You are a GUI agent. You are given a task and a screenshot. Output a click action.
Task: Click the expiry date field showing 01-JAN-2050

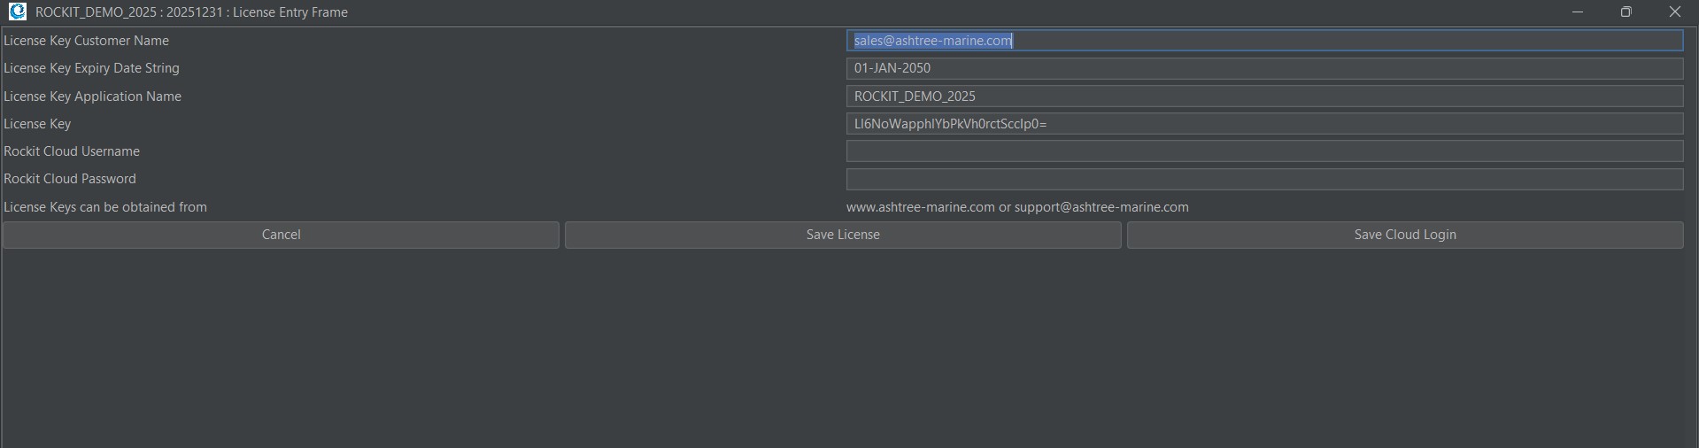pos(1263,68)
